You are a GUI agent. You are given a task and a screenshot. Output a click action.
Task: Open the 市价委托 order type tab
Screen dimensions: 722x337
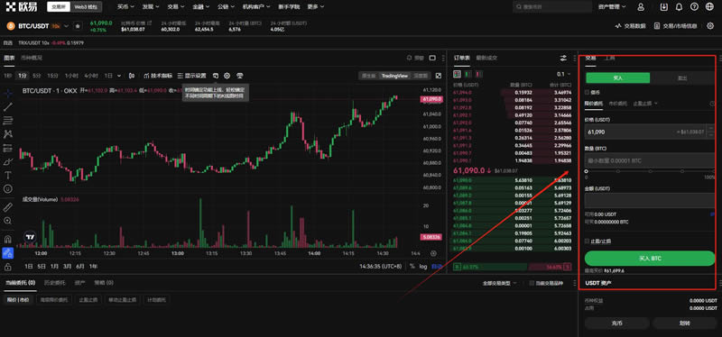point(617,104)
